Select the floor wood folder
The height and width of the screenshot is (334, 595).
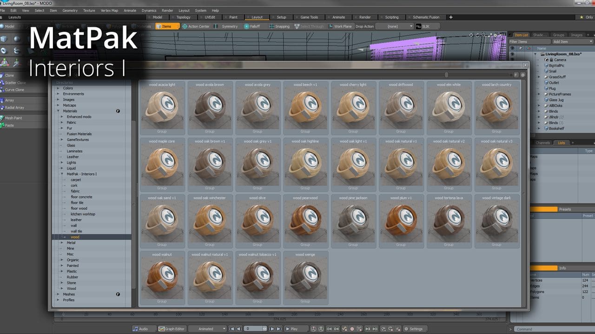pyautogui.click(x=79, y=208)
